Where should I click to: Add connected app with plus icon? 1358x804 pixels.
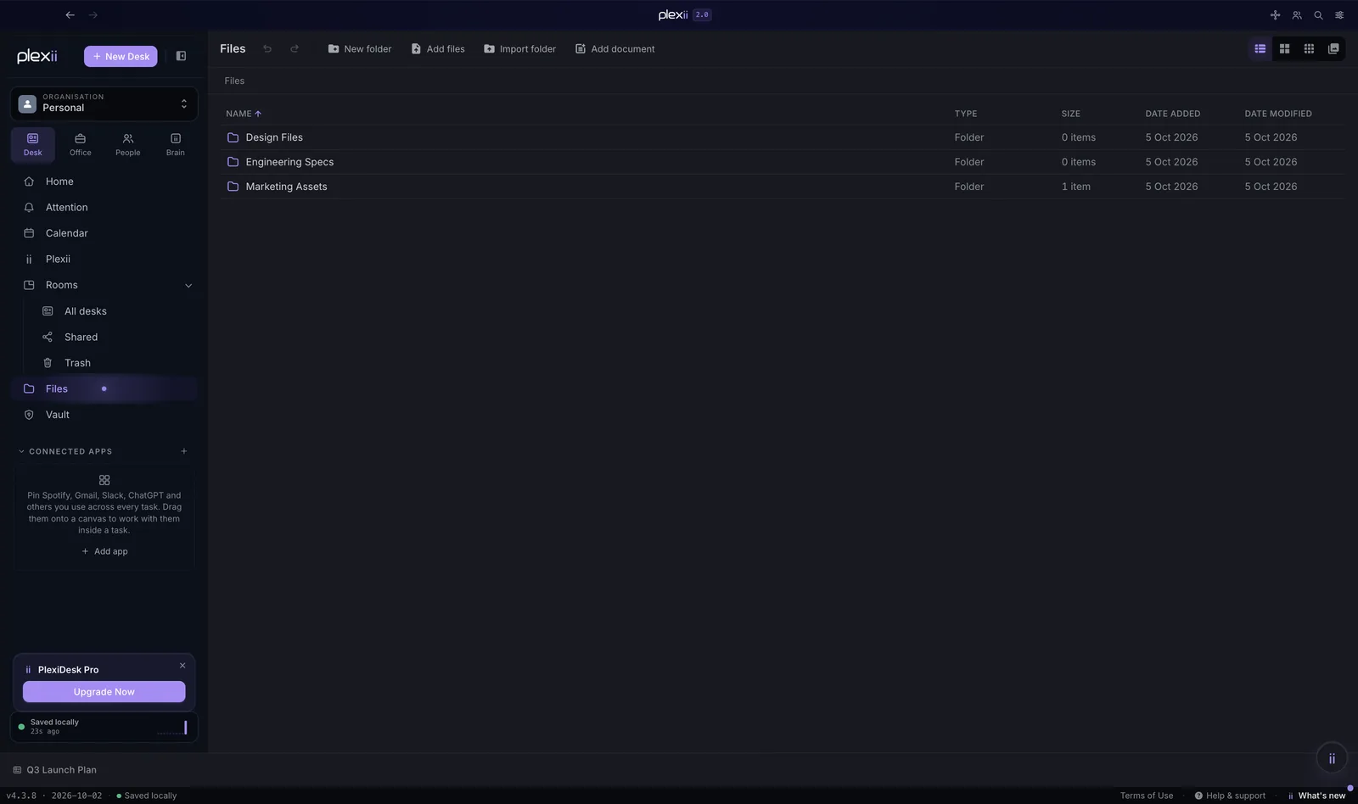pos(184,451)
